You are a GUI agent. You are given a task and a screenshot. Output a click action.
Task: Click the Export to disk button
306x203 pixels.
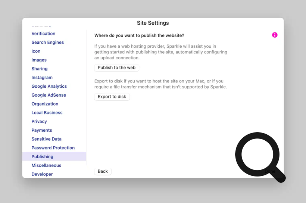[112, 97]
